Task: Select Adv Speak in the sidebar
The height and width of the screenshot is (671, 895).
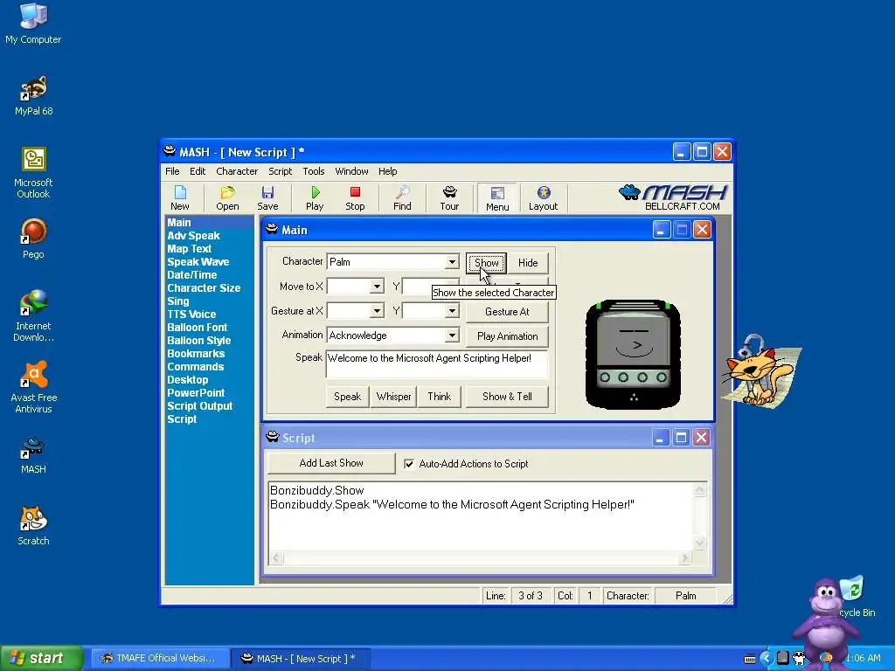Action: click(193, 236)
